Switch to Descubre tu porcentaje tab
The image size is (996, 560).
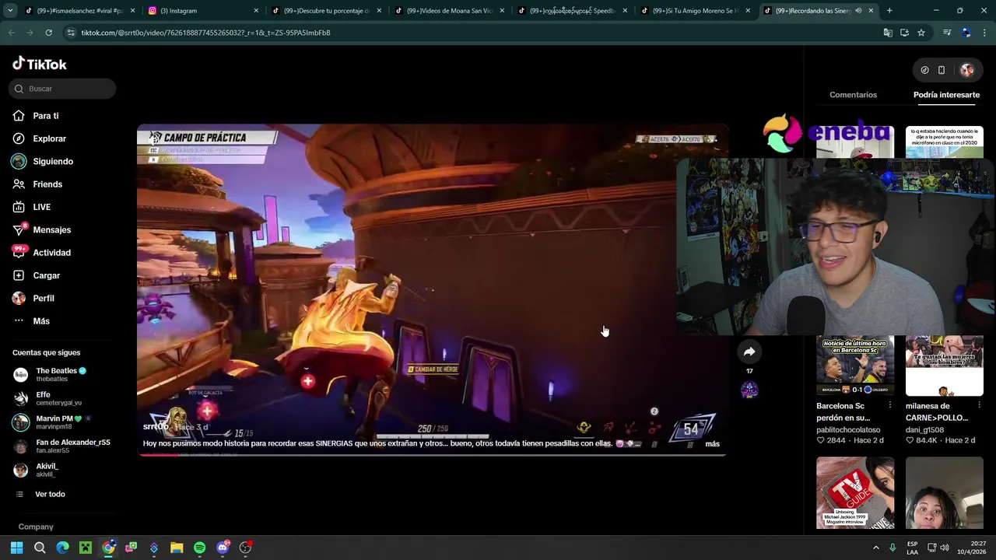point(325,11)
